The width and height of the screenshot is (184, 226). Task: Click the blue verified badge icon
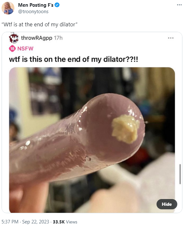57,5
